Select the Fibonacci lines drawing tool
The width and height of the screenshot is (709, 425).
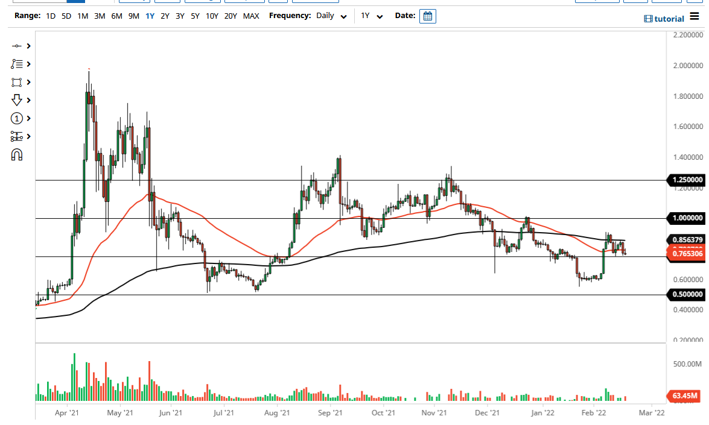point(16,64)
